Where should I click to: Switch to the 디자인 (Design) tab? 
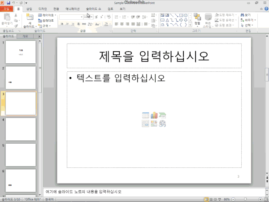43,9
